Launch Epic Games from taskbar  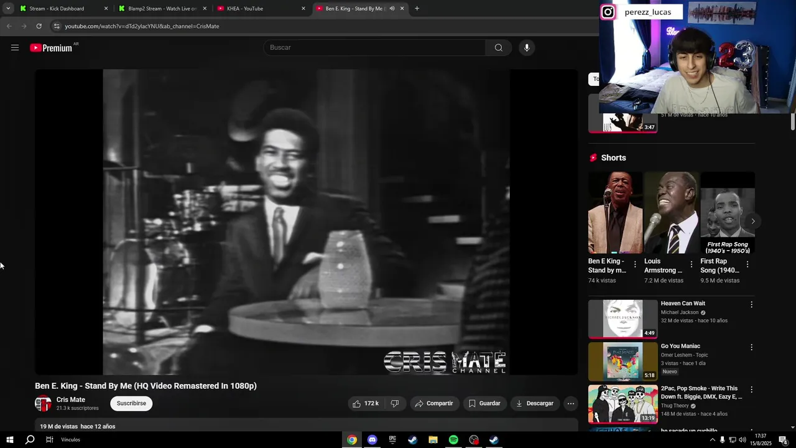[392, 440]
